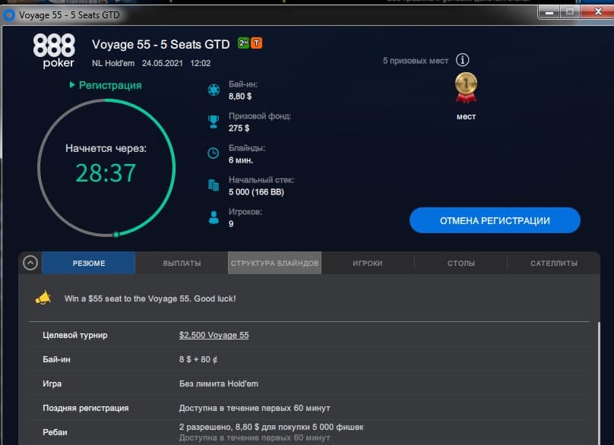Open the САТЕЛЛИТЫ tab
The width and height of the screenshot is (614, 445).
[554, 263]
